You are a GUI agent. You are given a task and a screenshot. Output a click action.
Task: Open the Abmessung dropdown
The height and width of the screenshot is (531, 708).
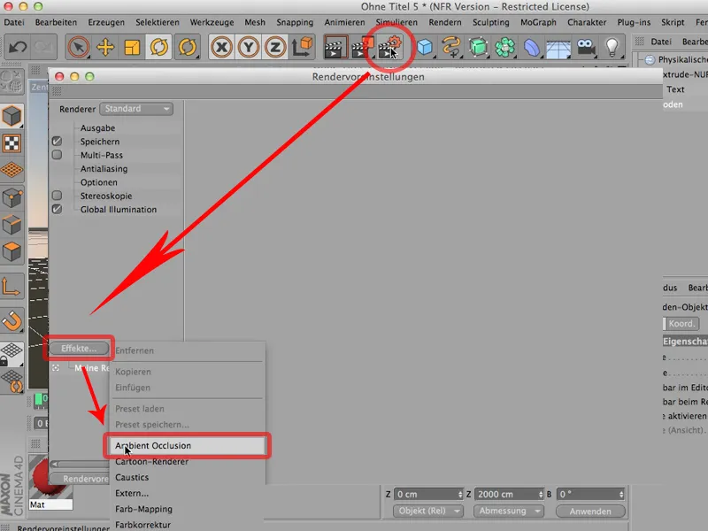pyautogui.click(x=509, y=511)
